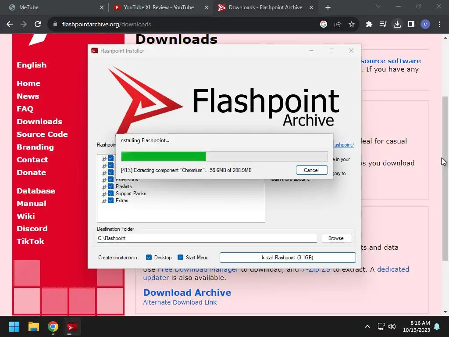Share this page icon

[338, 25]
